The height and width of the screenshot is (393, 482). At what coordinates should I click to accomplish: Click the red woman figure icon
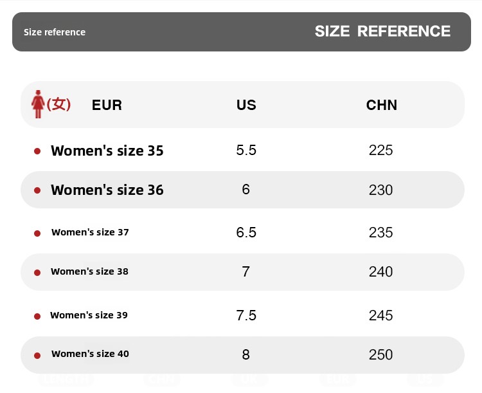pyautogui.click(x=38, y=104)
